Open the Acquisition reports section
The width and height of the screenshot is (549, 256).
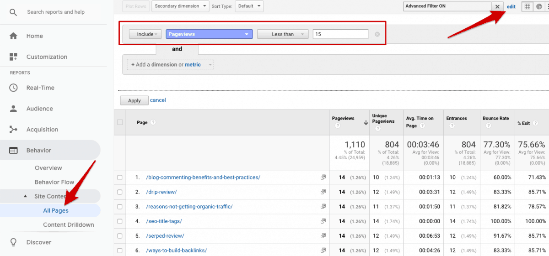42,130
